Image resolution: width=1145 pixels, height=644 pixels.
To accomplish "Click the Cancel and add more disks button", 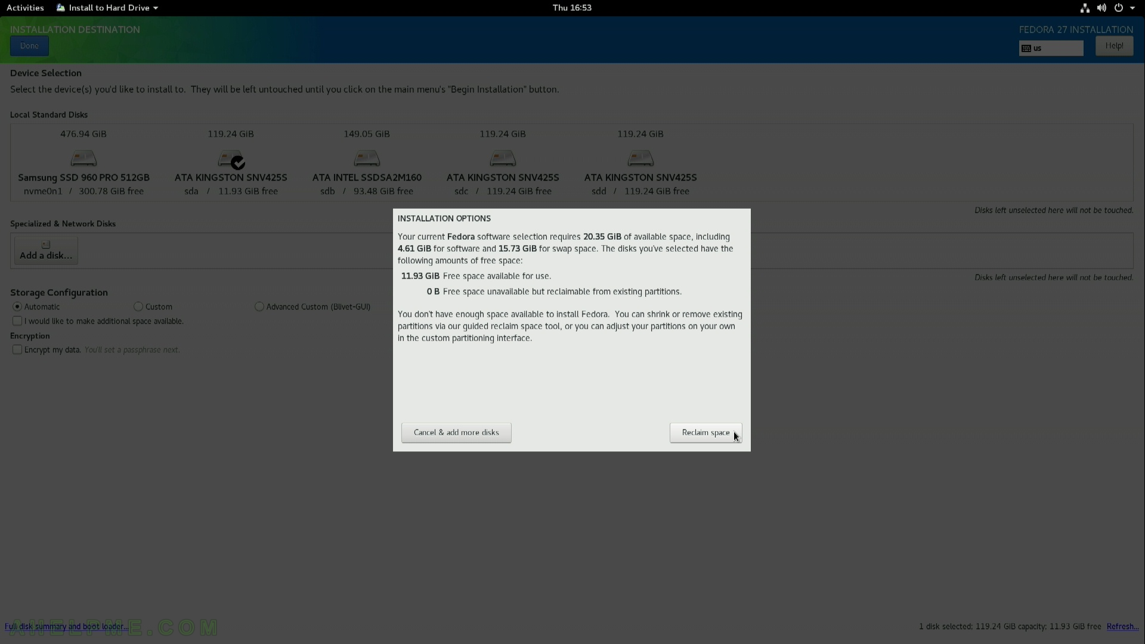I will [456, 432].
